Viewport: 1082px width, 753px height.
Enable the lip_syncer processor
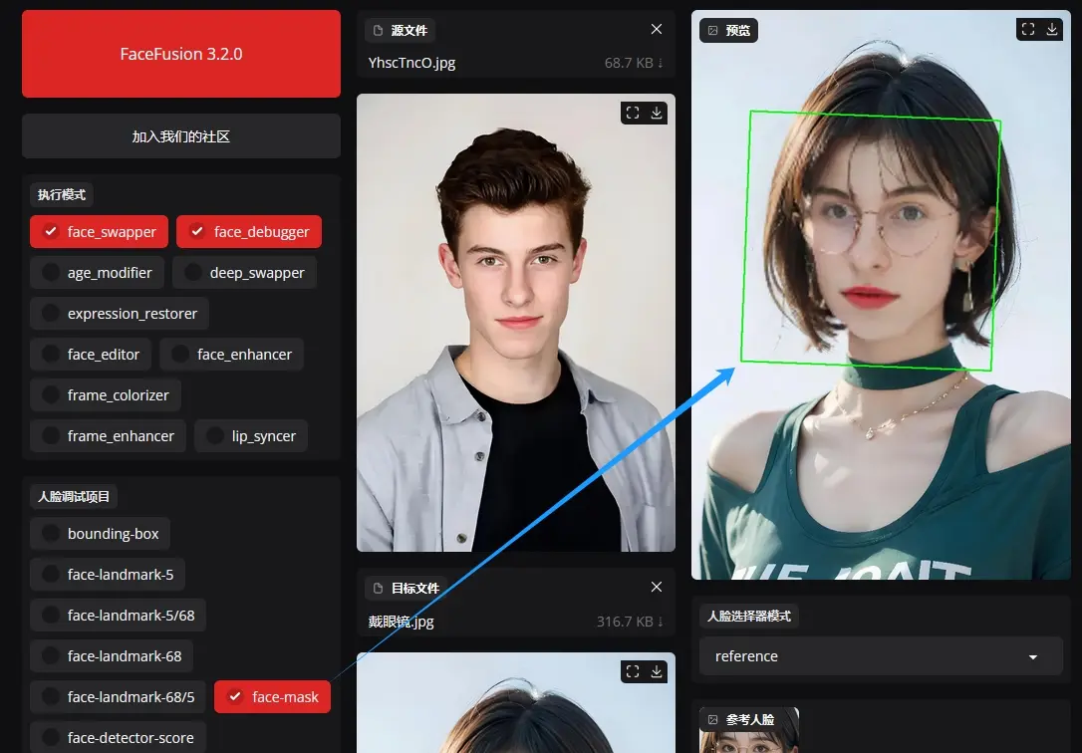click(x=251, y=436)
